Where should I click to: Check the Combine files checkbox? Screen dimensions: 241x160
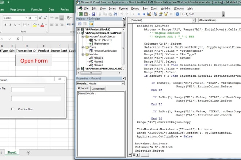pyautogui.click(x=12, y=109)
